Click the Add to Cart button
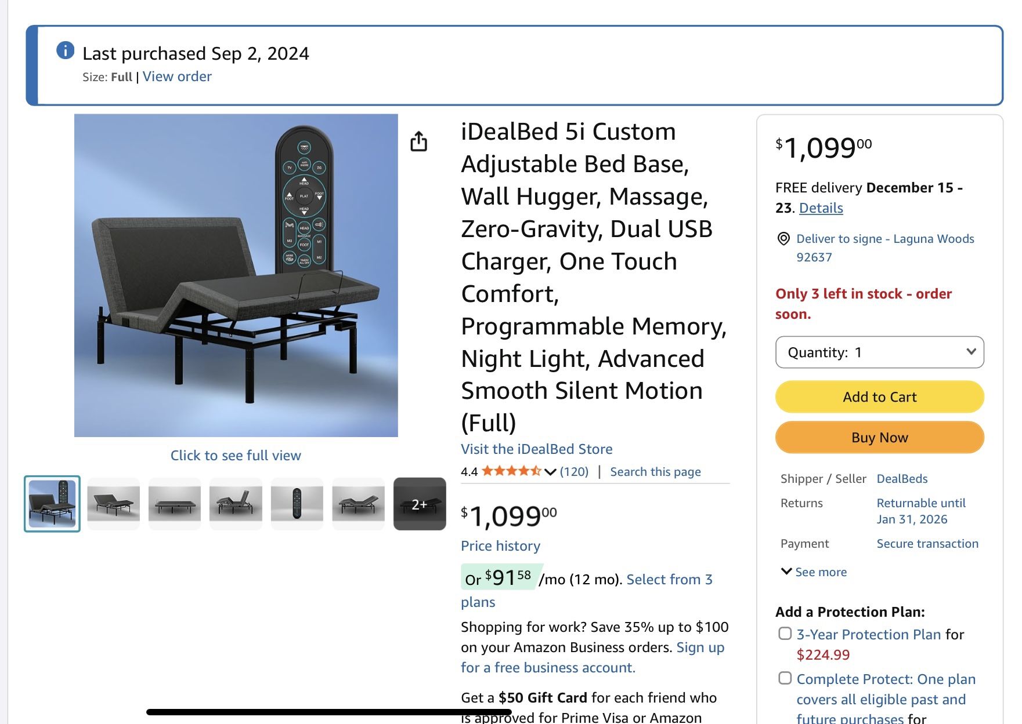 [x=879, y=396]
